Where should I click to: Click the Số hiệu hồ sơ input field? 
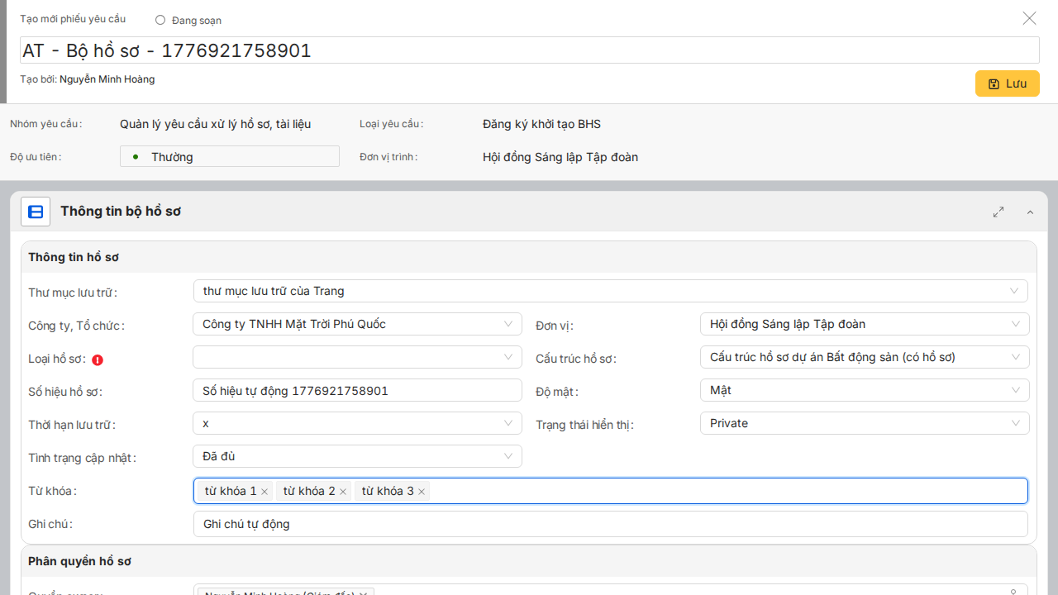pos(357,390)
